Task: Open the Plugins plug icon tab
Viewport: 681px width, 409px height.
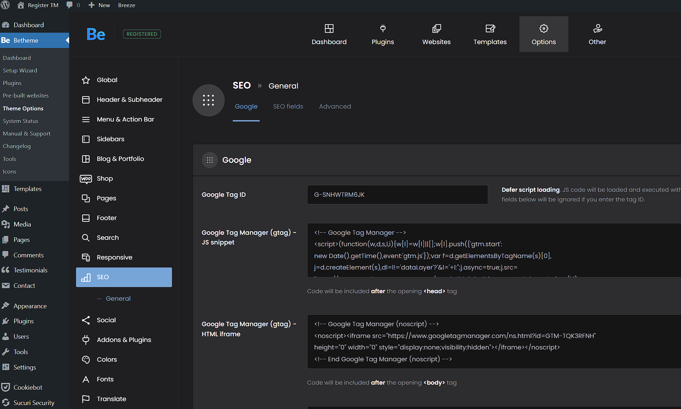Action: pyautogui.click(x=383, y=28)
